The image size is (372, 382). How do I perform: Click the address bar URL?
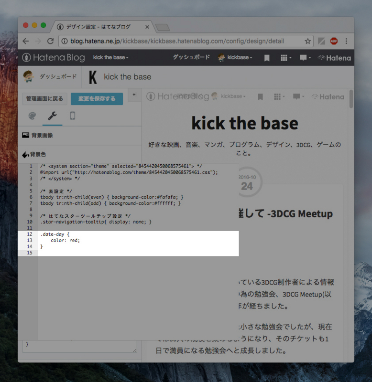pos(177,41)
